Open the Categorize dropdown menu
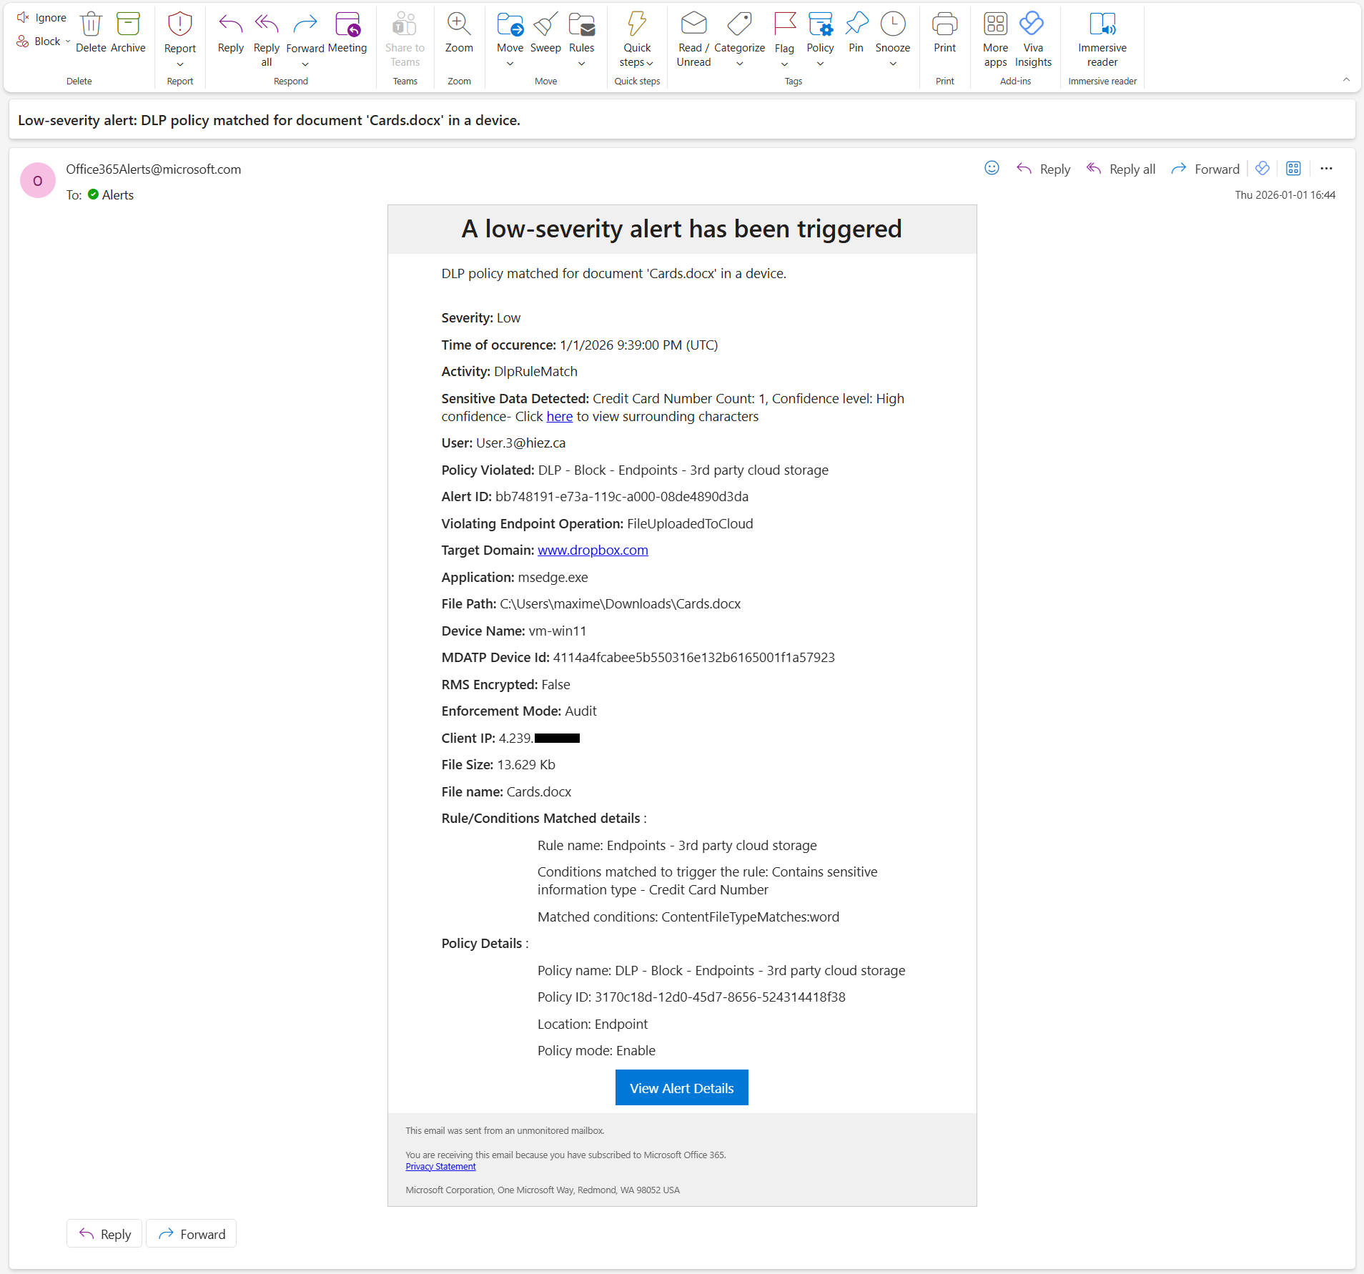The image size is (1364, 1274). click(739, 64)
